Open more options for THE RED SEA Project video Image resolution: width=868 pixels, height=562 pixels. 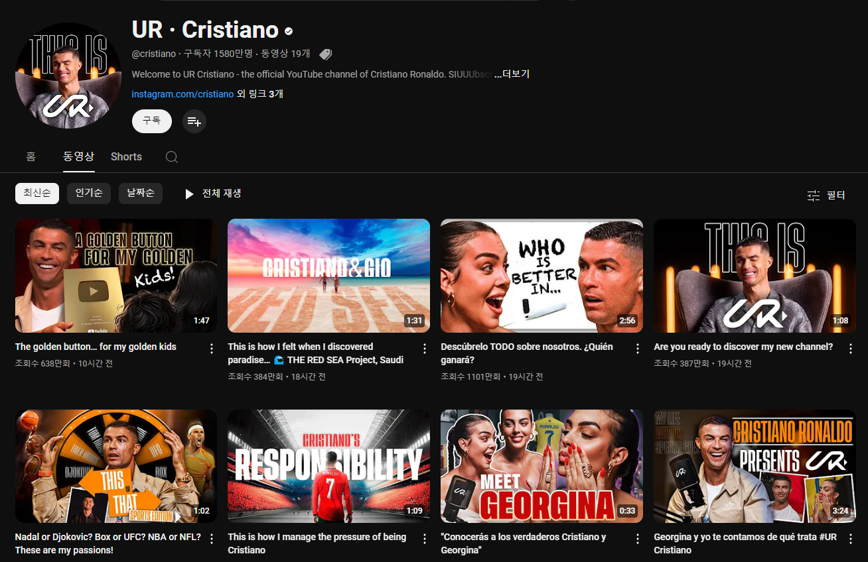click(x=425, y=349)
